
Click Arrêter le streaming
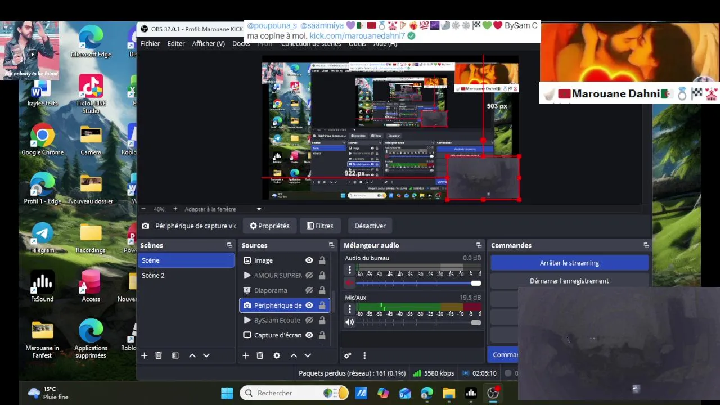point(569,263)
